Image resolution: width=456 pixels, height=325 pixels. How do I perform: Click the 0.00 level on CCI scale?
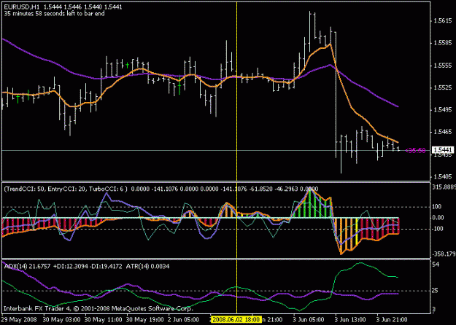[x=438, y=218]
